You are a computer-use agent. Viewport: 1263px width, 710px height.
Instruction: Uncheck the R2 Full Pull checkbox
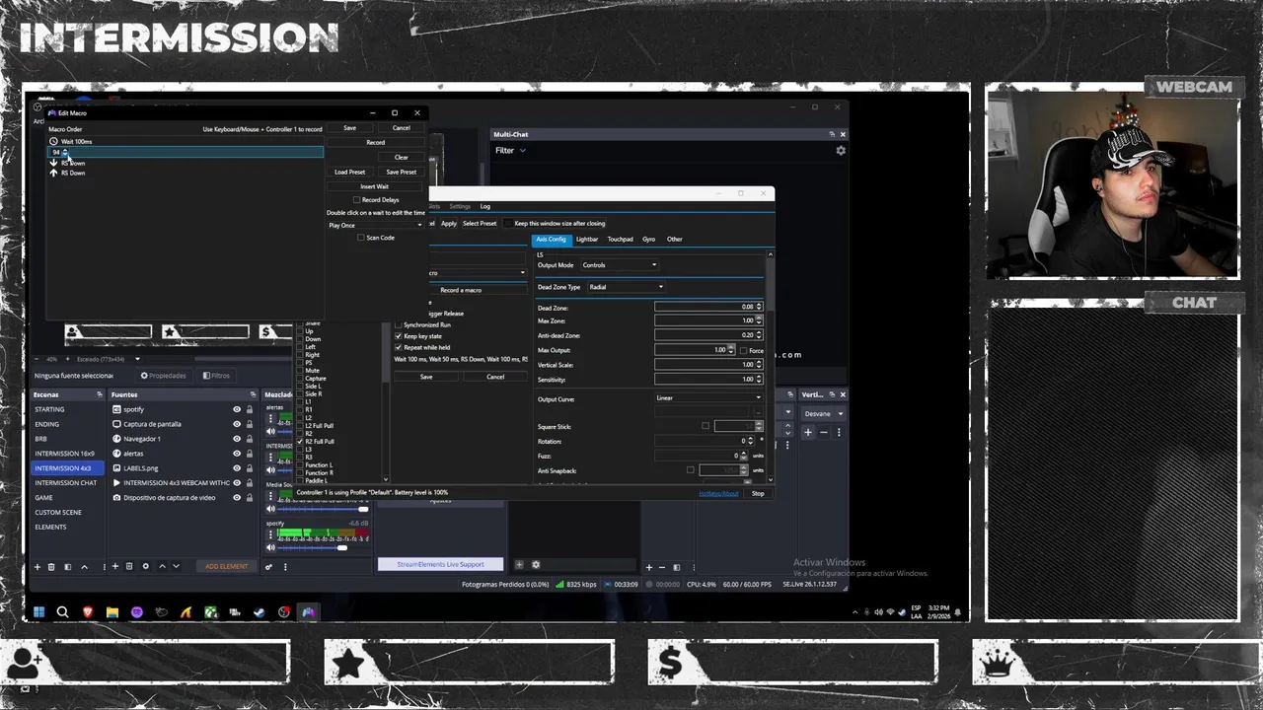click(300, 442)
